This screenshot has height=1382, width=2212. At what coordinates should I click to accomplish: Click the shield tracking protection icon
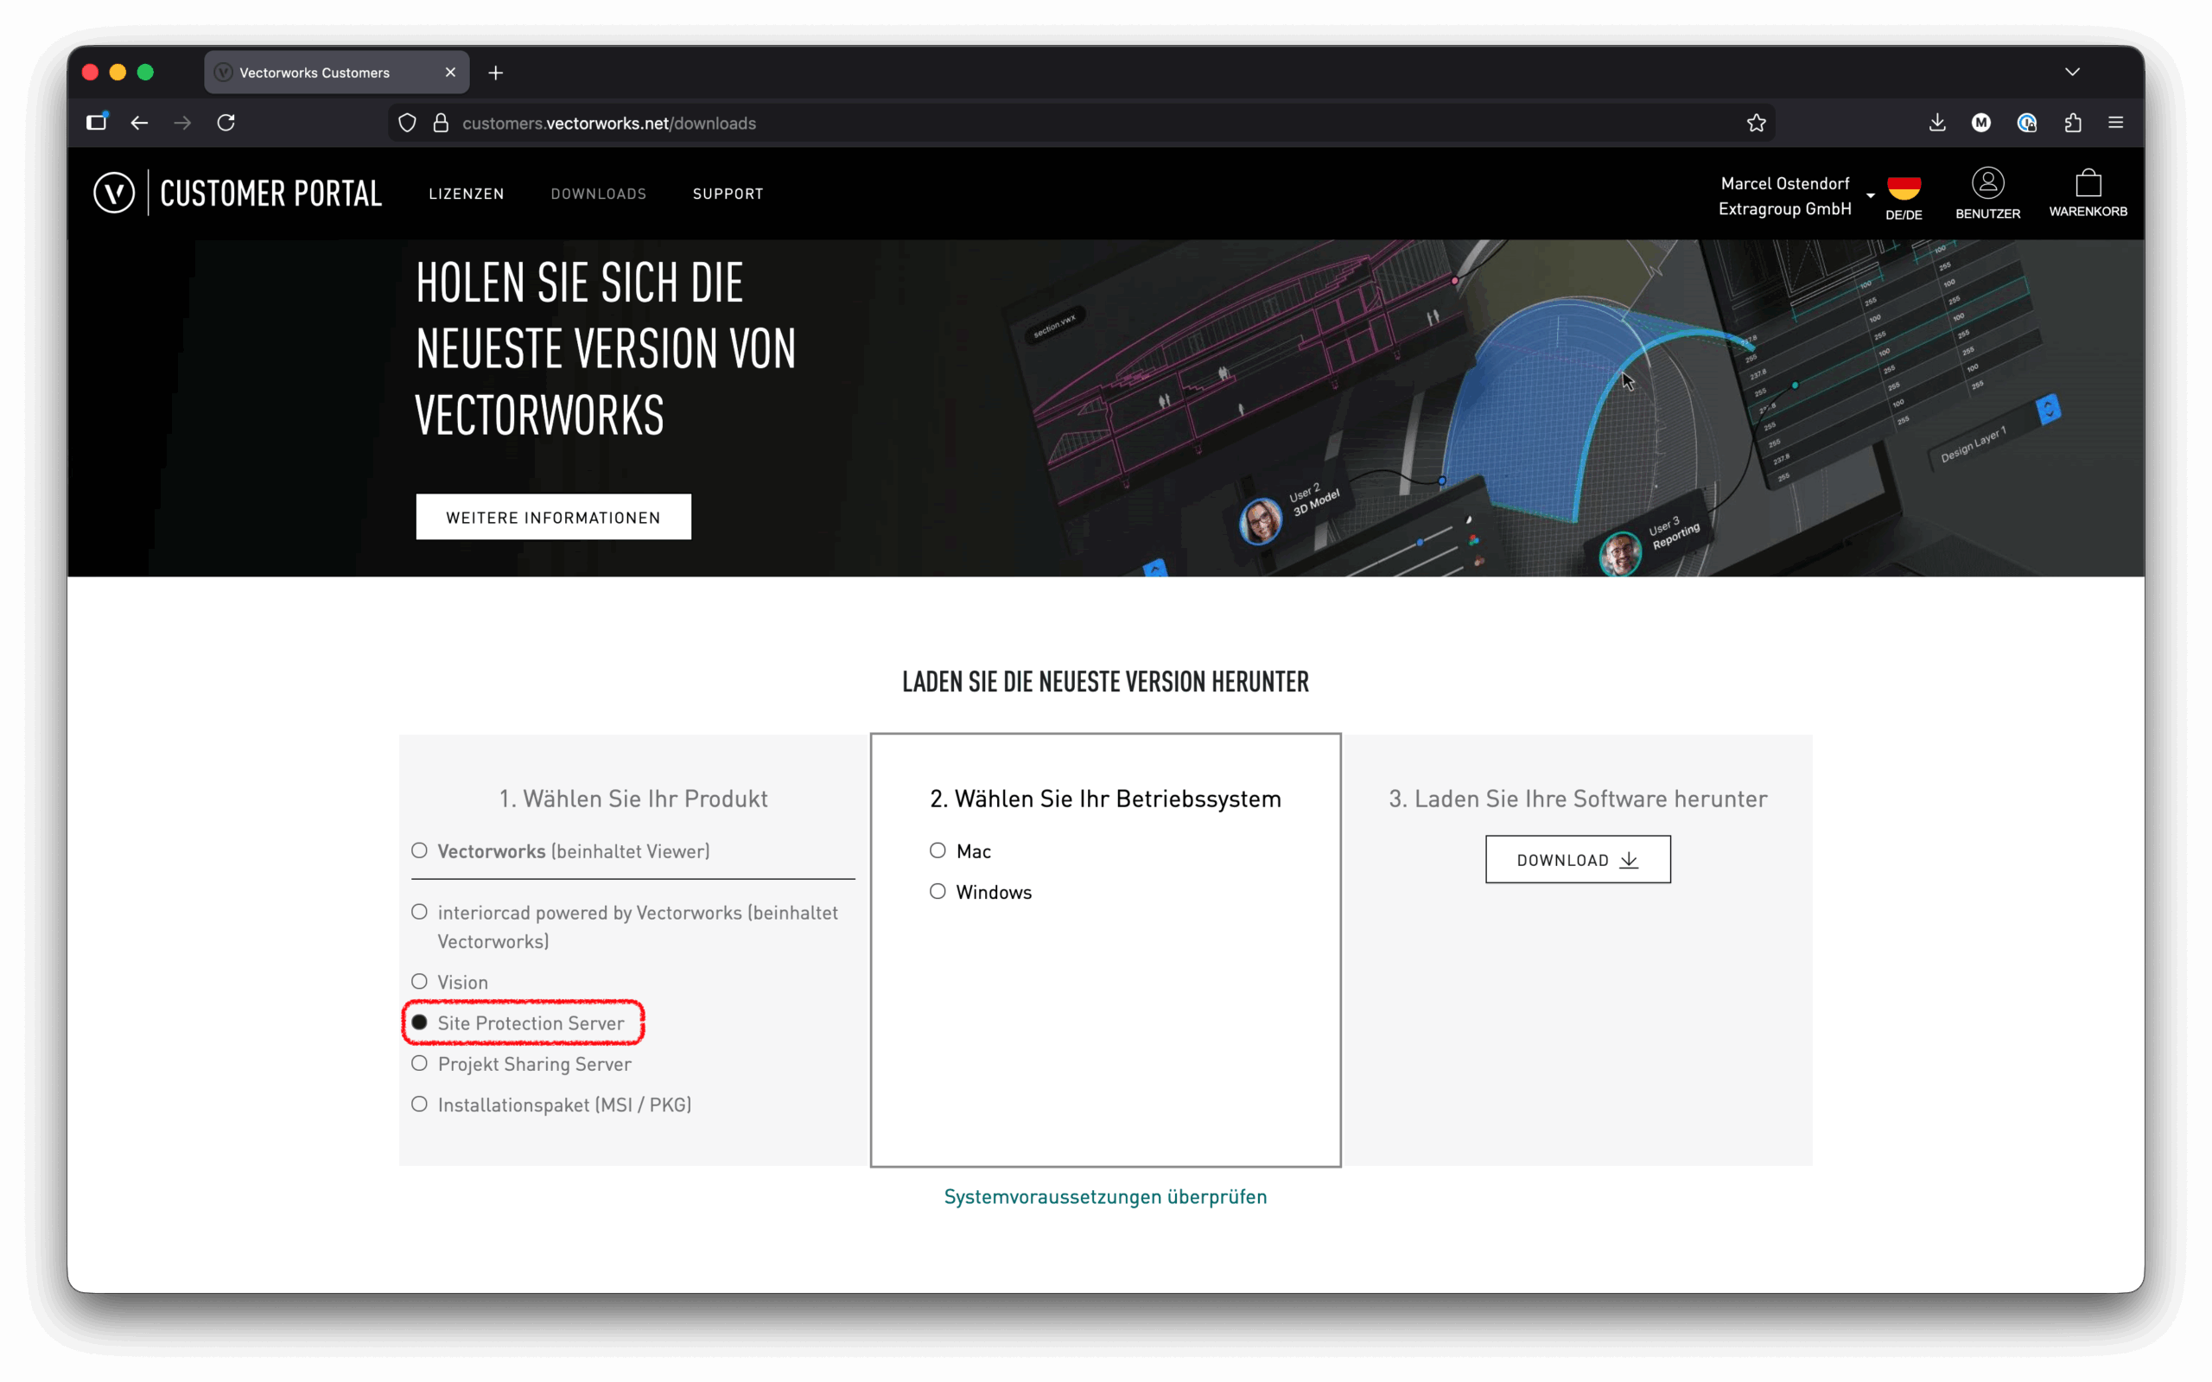point(408,124)
